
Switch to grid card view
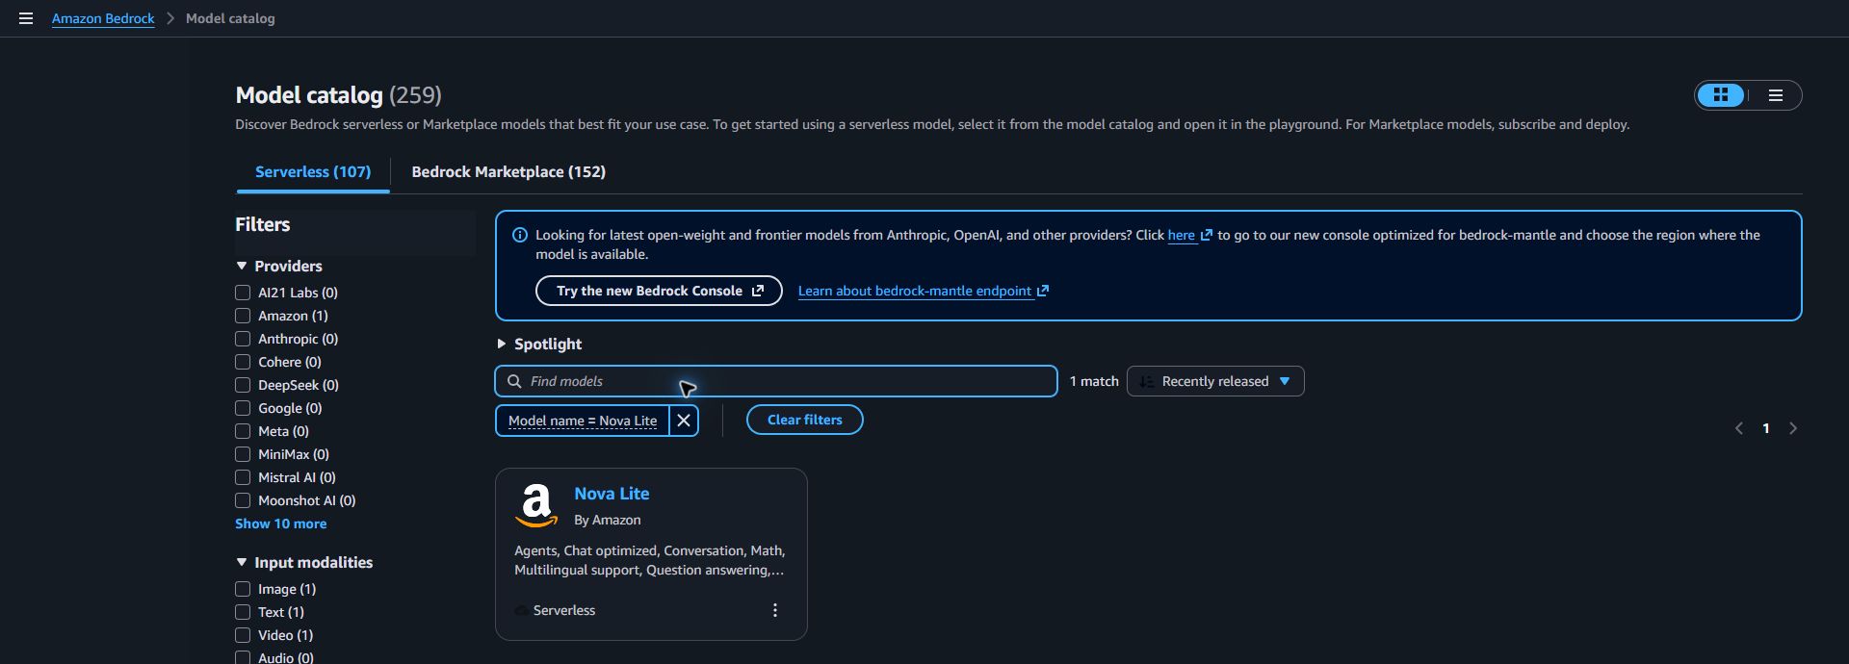point(1721,95)
